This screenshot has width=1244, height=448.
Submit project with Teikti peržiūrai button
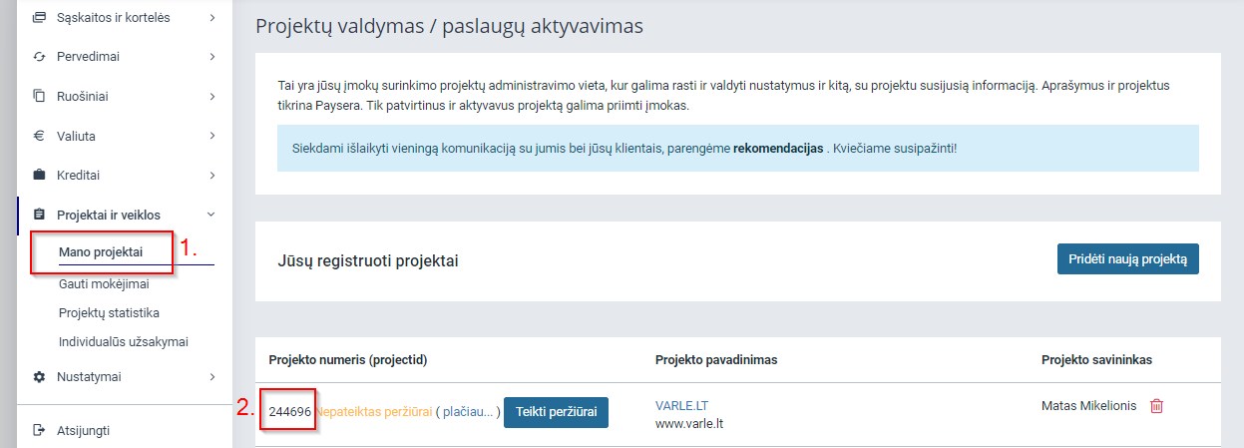click(x=556, y=412)
